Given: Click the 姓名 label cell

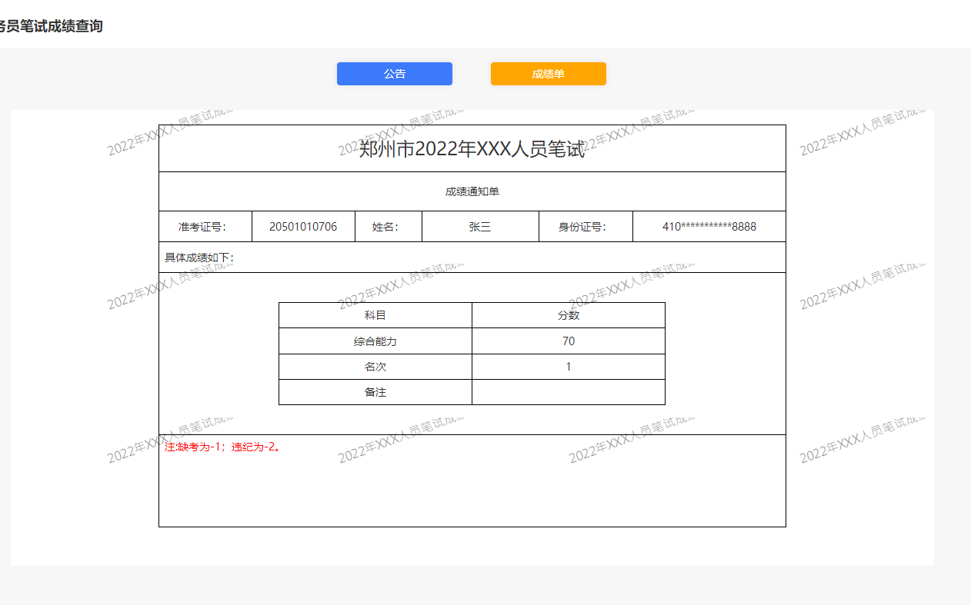Looking at the screenshot, I should coord(387,227).
